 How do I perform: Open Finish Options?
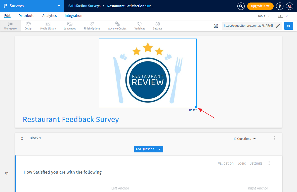tap(92, 25)
